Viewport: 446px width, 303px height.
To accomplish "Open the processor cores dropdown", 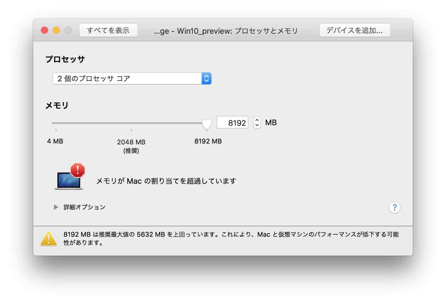I will [132, 78].
